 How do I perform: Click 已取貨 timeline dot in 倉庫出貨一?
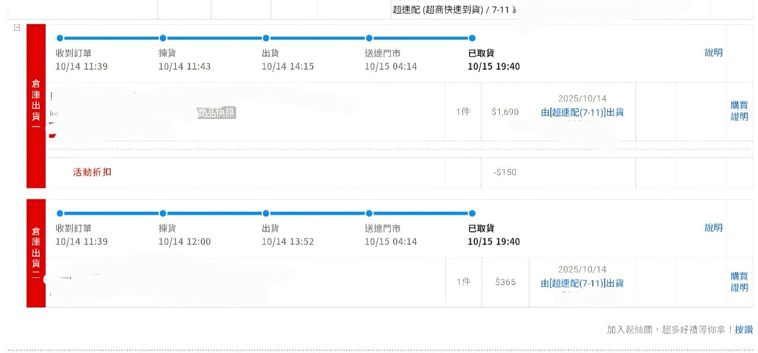pyautogui.click(x=472, y=38)
